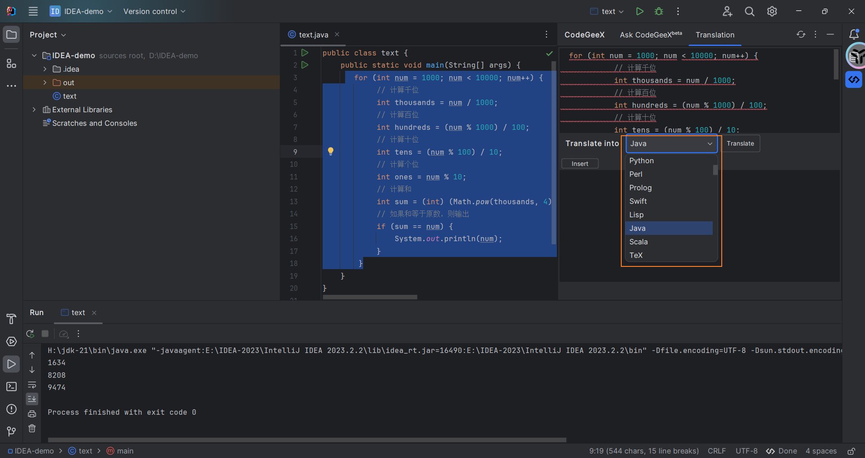Open Project view dropdown

tap(48, 35)
